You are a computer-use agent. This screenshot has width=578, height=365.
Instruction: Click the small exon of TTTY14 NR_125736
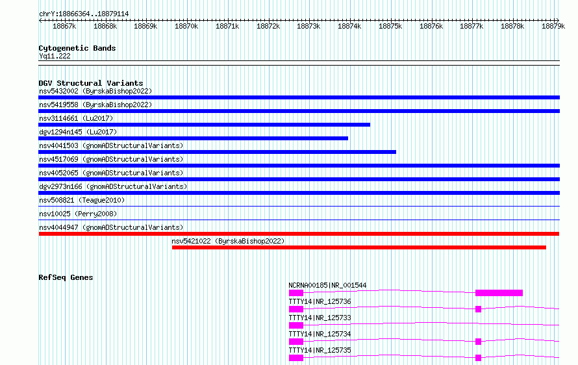[x=479, y=309]
